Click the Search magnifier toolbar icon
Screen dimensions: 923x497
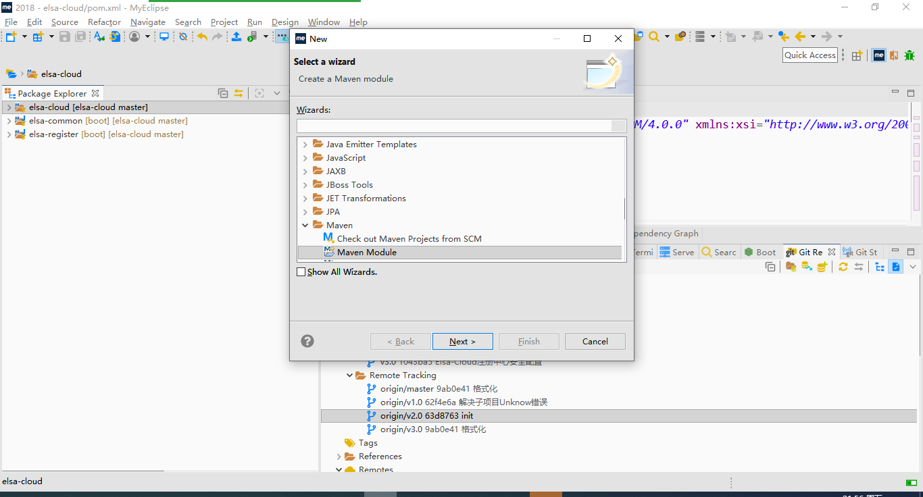point(653,36)
